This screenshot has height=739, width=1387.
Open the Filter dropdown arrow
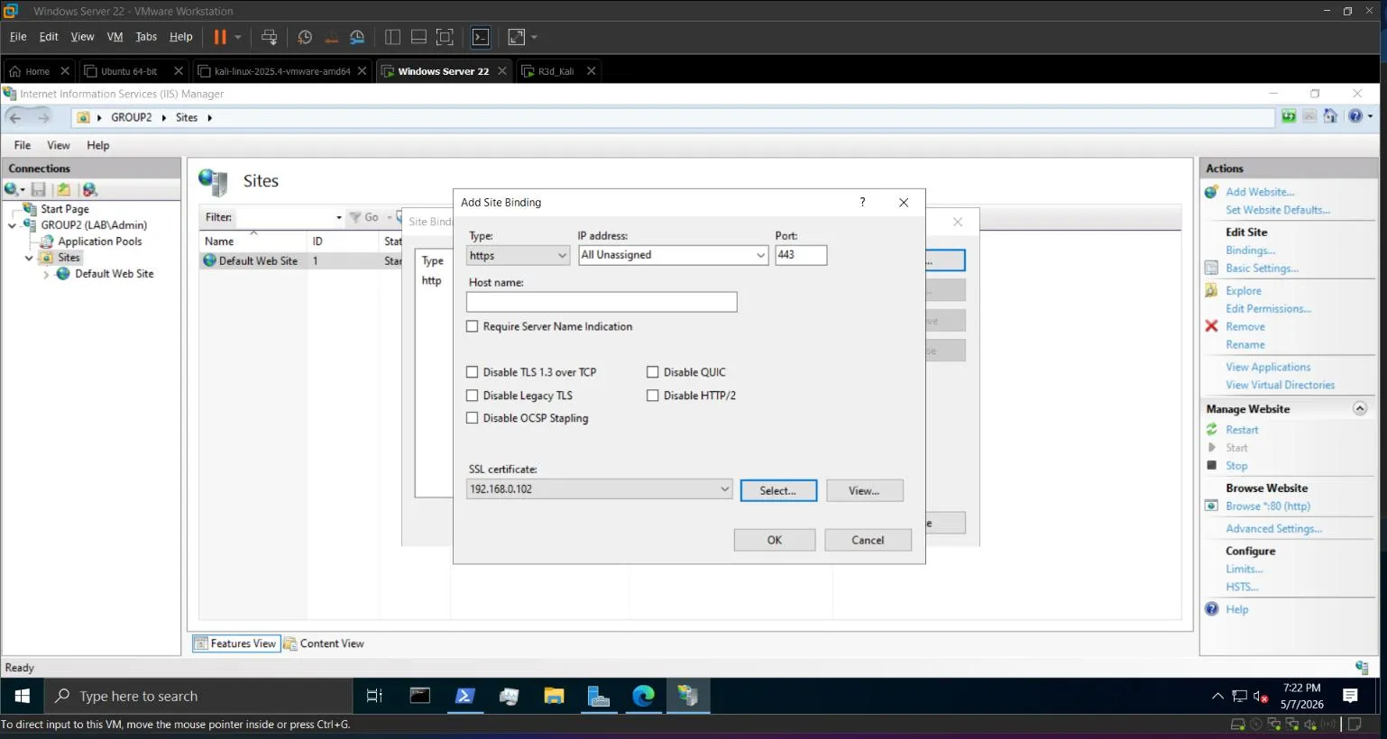pyautogui.click(x=338, y=217)
